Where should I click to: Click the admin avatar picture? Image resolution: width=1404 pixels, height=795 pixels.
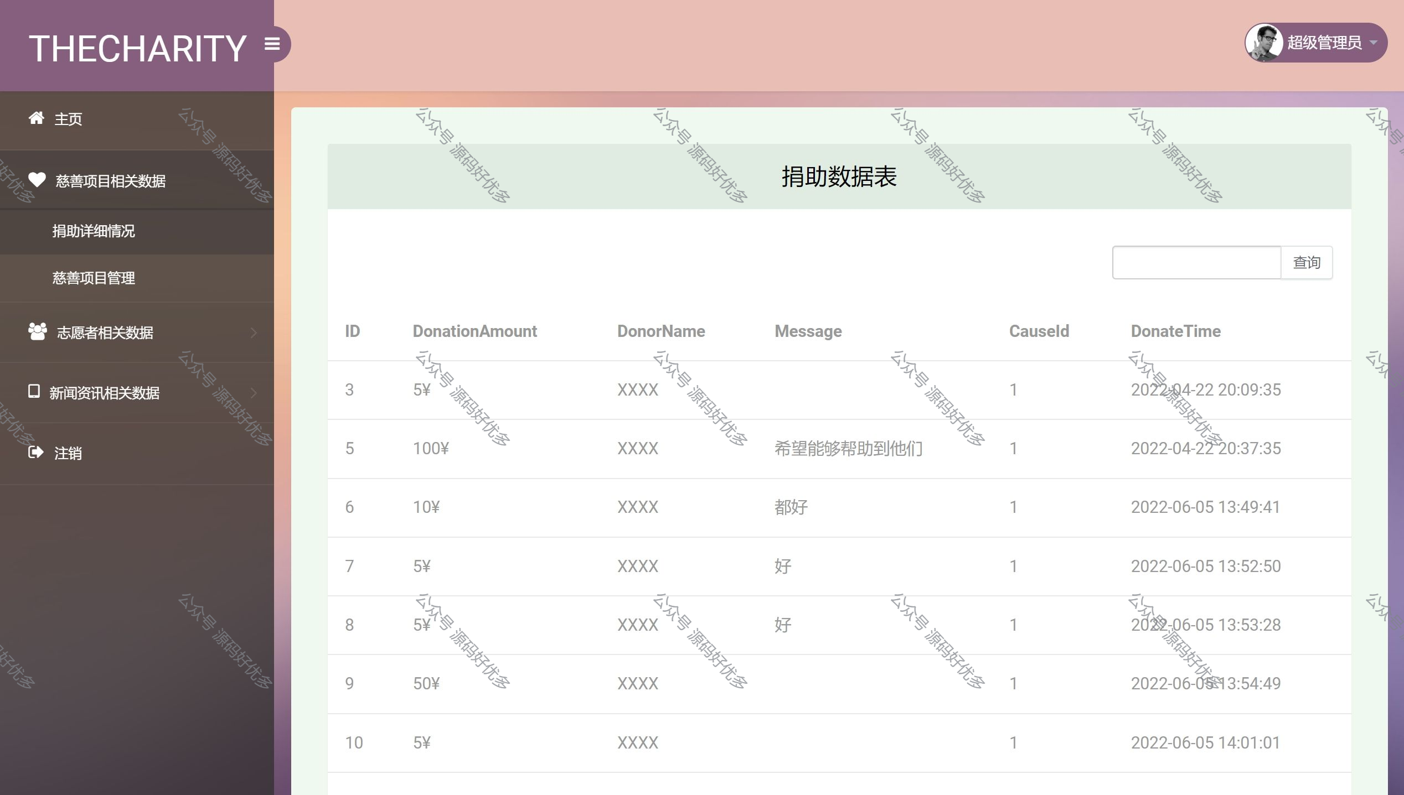(x=1264, y=43)
